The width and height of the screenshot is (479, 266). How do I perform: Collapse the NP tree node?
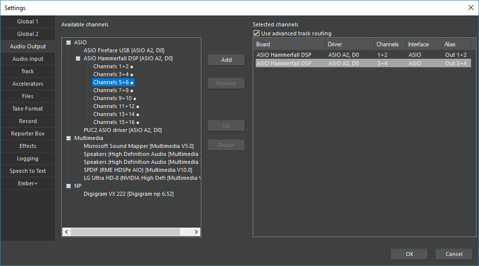tap(68, 186)
